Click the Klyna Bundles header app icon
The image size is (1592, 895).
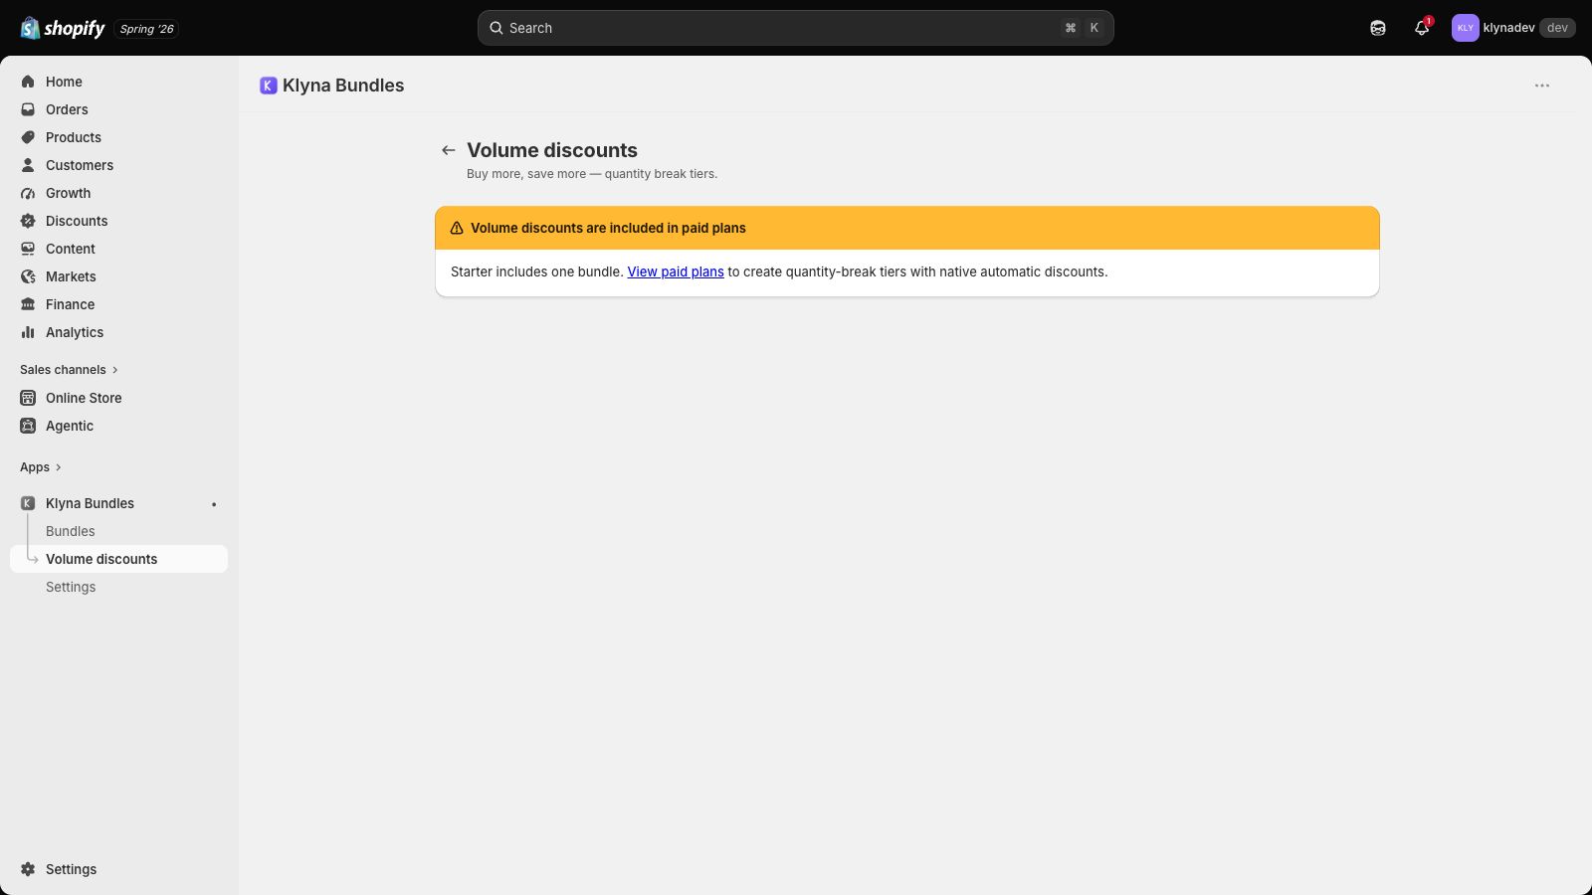coord(268,86)
